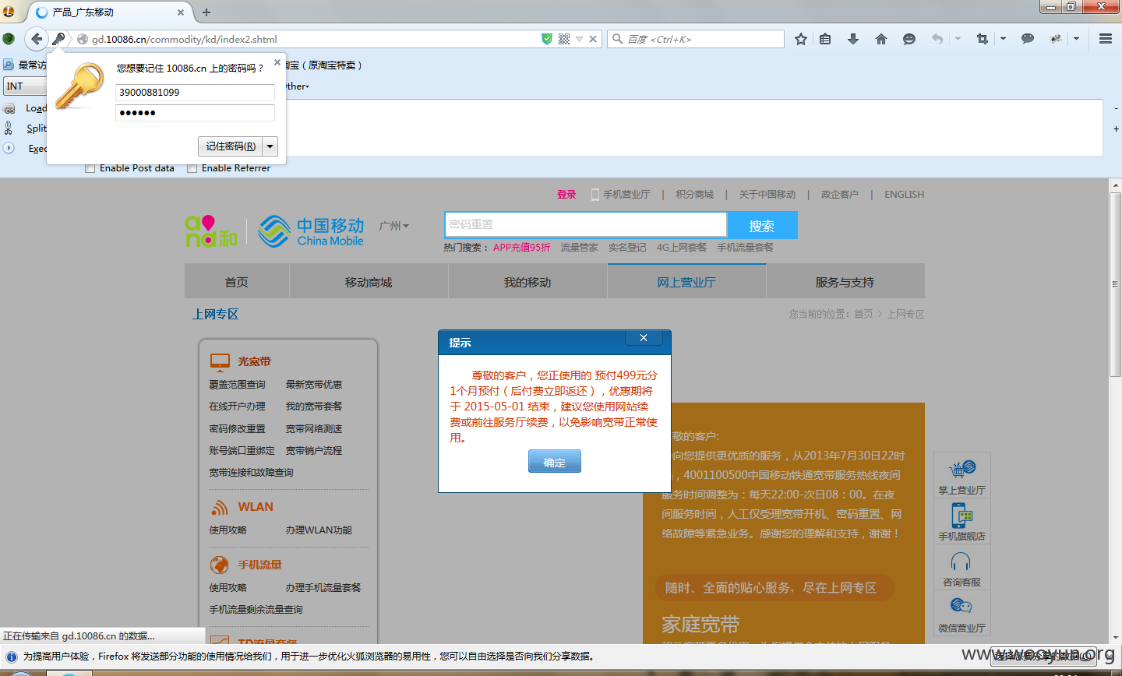
Task: Click the WLAN signal icon
Action: (219, 507)
